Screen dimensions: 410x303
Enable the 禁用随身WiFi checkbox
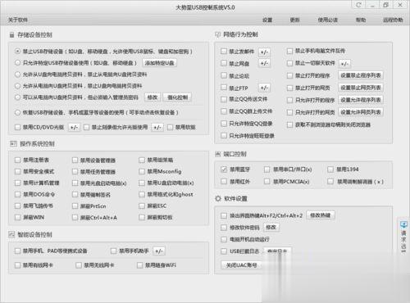point(140,265)
